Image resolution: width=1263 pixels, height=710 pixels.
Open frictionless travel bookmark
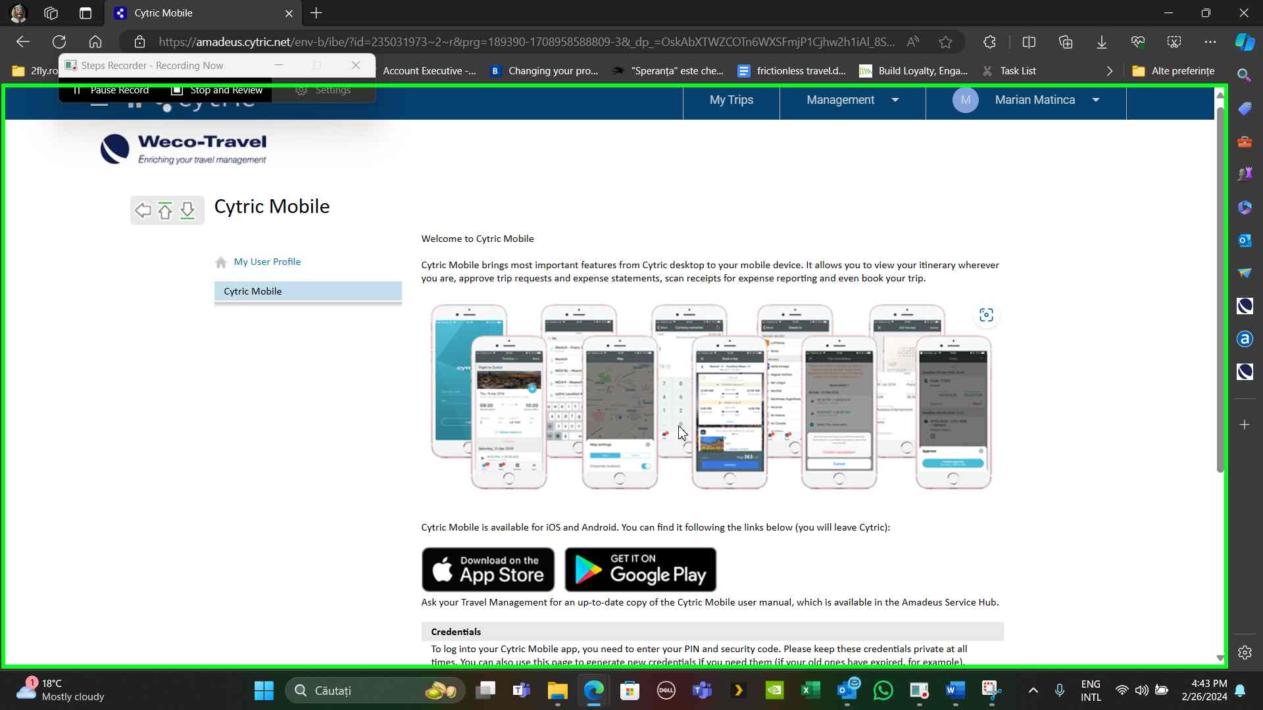click(x=791, y=71)
